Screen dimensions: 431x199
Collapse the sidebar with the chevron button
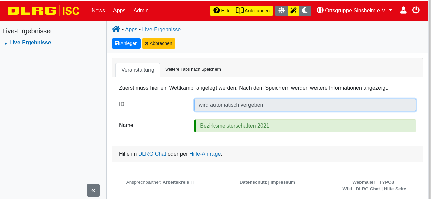93,190
